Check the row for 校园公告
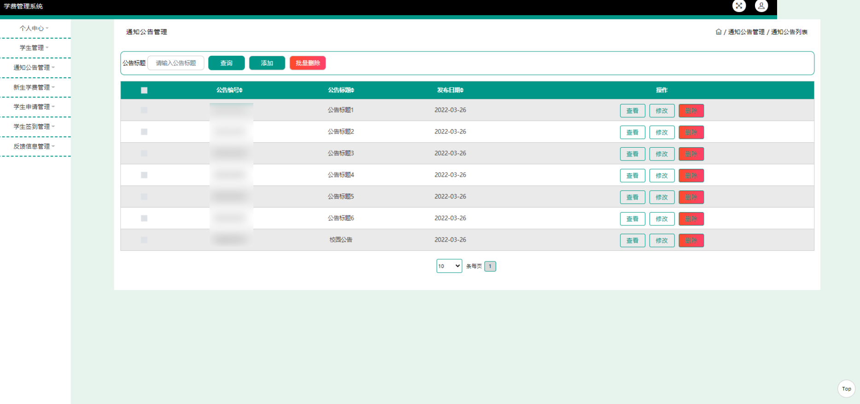This screenshot has width=860, height=404. (144, 240)
